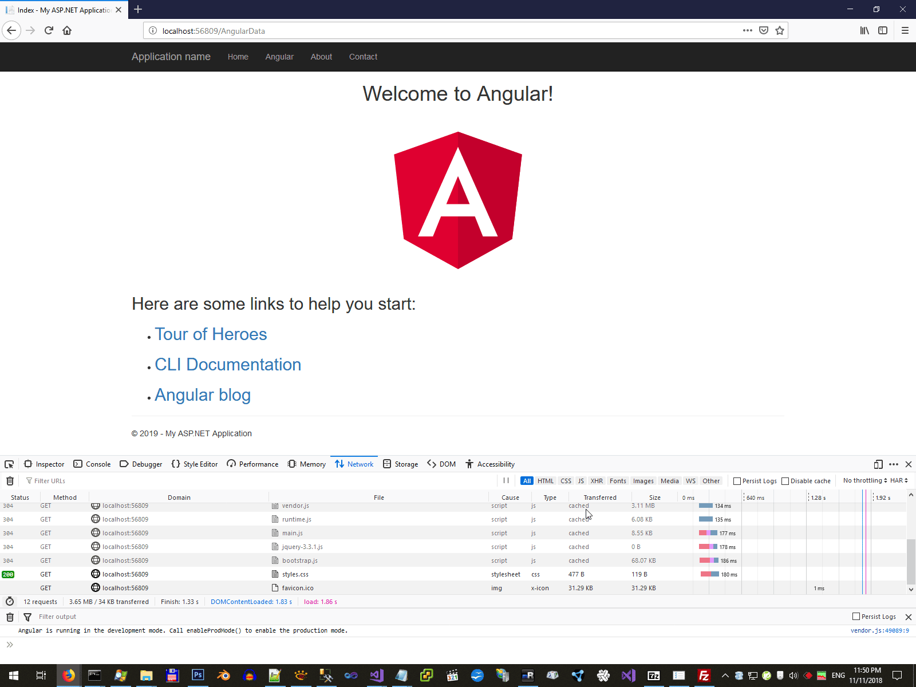
Task: Open the Memory tab
Action: coord(307,464)
